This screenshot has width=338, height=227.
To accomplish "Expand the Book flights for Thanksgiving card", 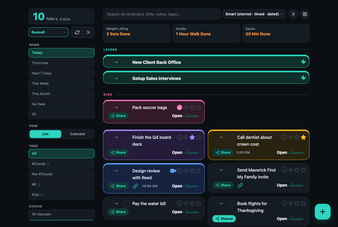I will pyautogui.click(x=221, y=204).
